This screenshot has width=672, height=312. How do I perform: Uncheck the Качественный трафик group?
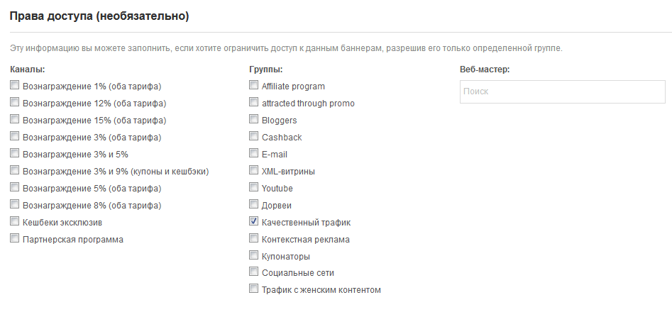254,222
